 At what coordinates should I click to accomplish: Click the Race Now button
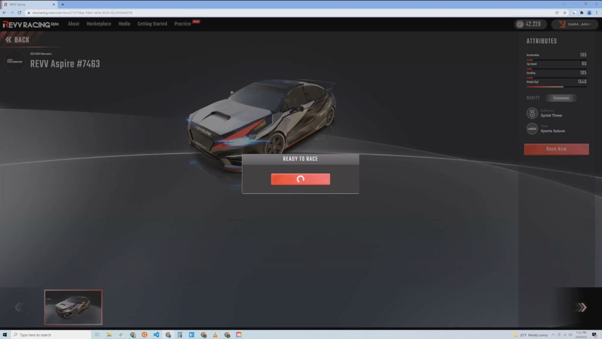coord(556,149)
